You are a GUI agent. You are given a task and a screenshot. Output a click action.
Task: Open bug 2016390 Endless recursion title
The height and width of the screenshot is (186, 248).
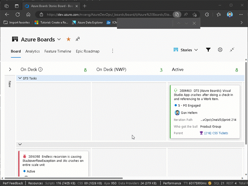[53, 161]
